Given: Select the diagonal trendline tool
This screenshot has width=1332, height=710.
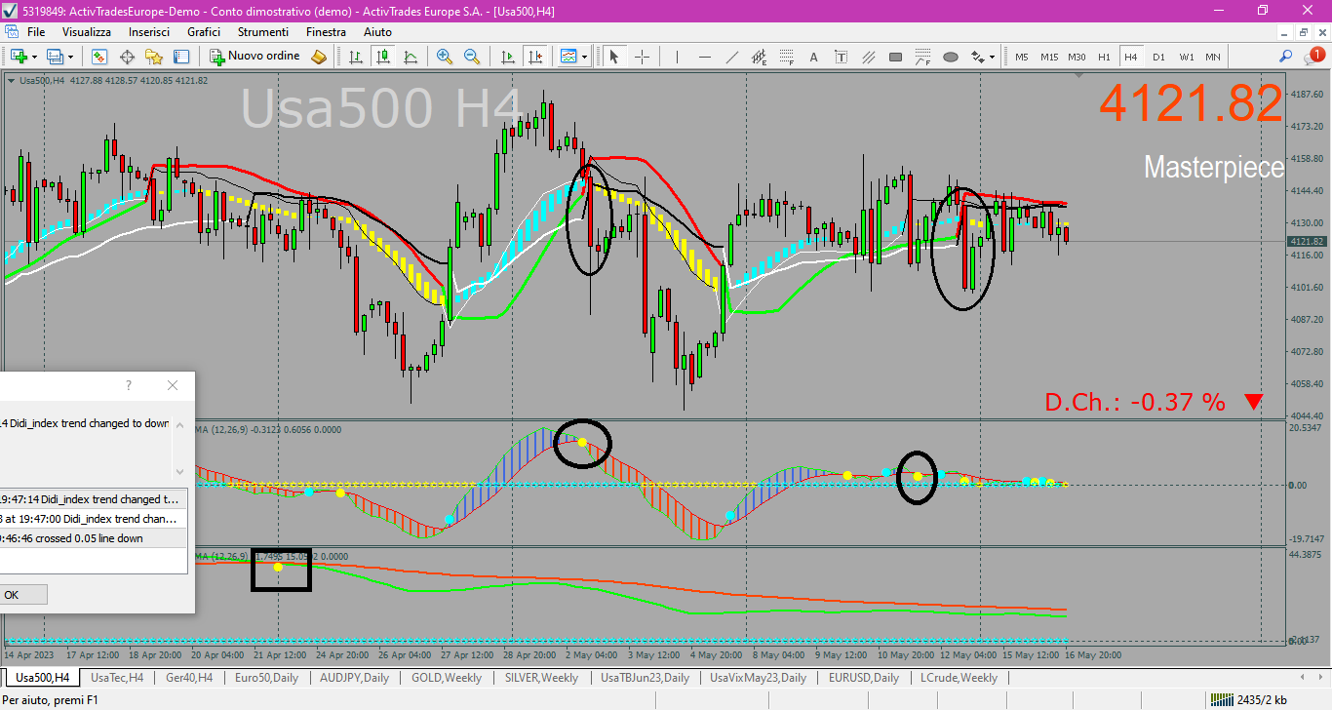Looking at the screenshot, I should pos(732,57).
